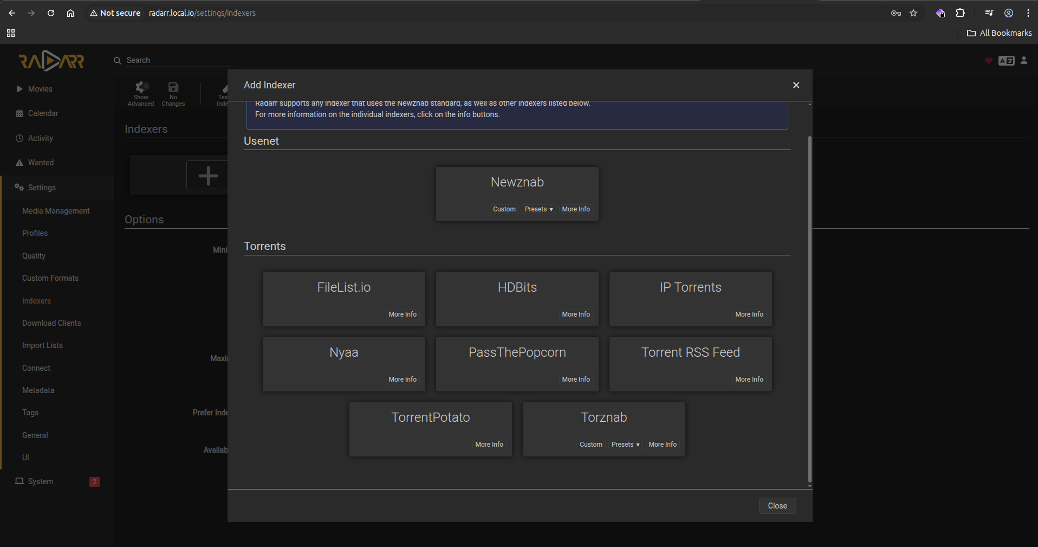Open More Info for Torrent RSS Feed
1038x547 pixels.
click(x=749, y=379)
